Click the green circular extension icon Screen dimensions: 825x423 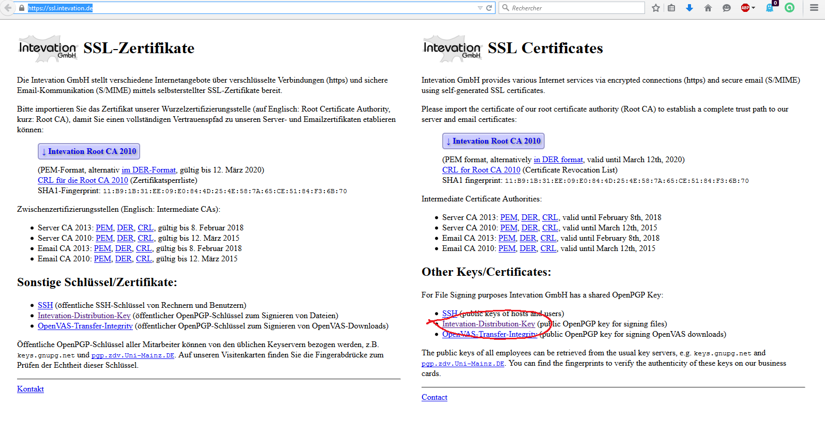click(789, 8)
